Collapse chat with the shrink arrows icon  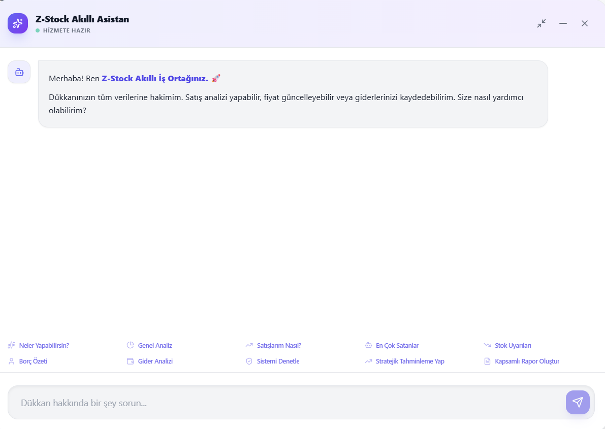[x=542, y=23]
